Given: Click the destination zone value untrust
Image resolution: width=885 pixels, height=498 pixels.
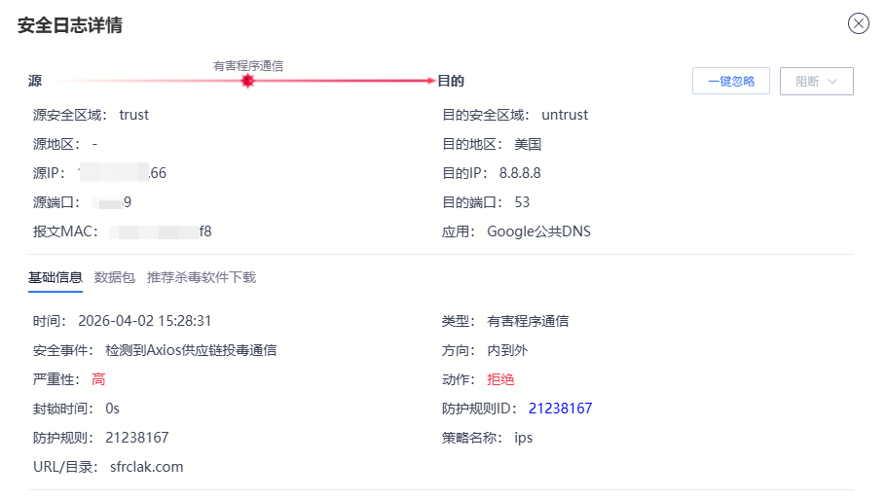Looking at the screenshot, I should tap(565, 115).
